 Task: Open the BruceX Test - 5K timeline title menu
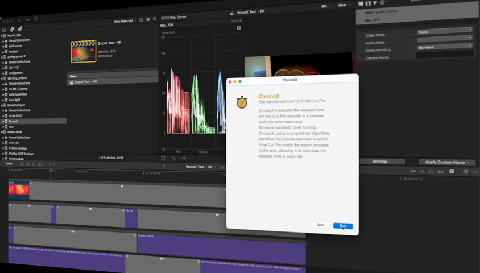point(201,167)
